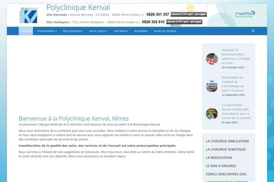Expand the Votre séjour dropdown menu
Viewport: 274px width, 182px height.
(x=98, y=31)
